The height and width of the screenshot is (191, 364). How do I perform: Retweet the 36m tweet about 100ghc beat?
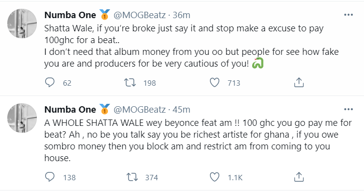[130, 82]
